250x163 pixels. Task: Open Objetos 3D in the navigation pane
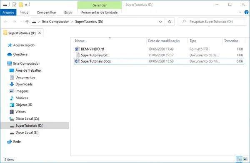tap(24, 105)
